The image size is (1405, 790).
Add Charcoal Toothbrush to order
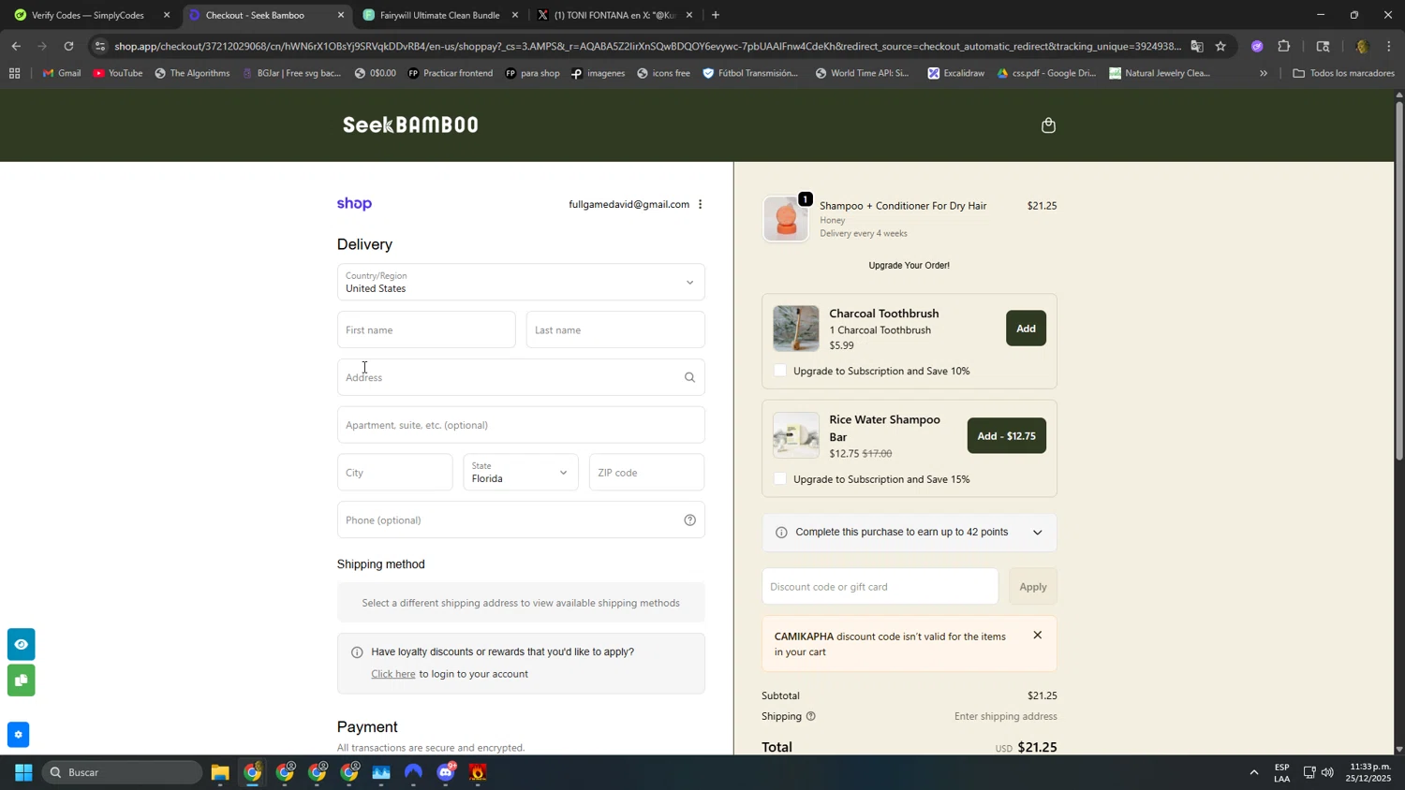(1026, 329)
